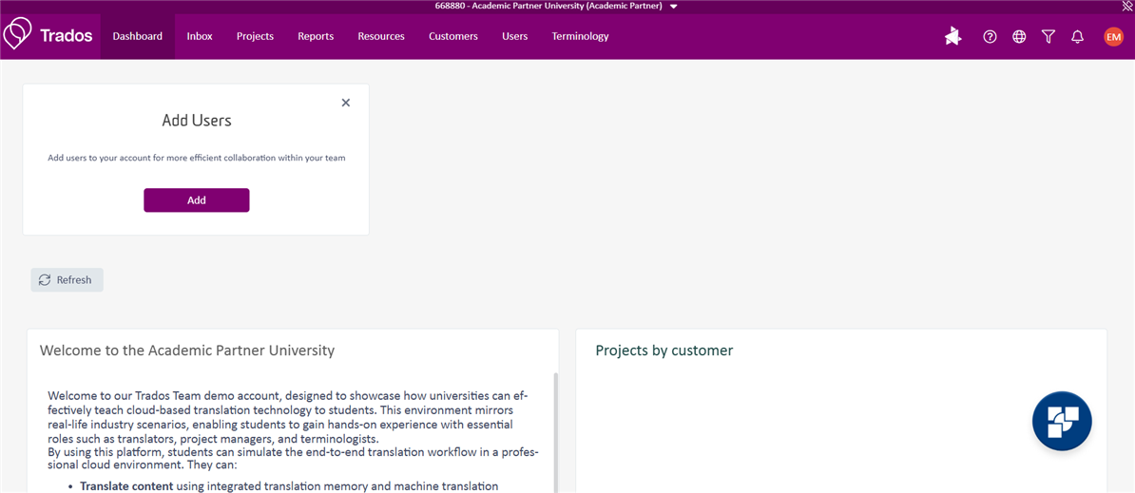The height and width of the screenshot is (493, 1135).
Task: Click the Refresh button
Action: (67, 280)
